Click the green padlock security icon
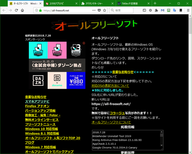 coord(40,10)
